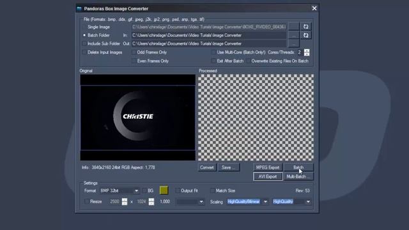Refresh the Batch Folder input path

coord(305,35)
